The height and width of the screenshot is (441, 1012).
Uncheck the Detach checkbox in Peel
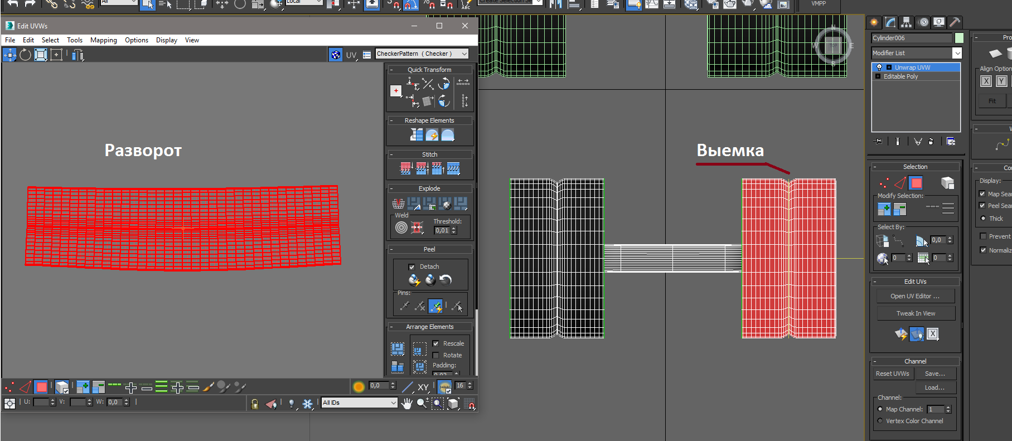tap(411, 267)
